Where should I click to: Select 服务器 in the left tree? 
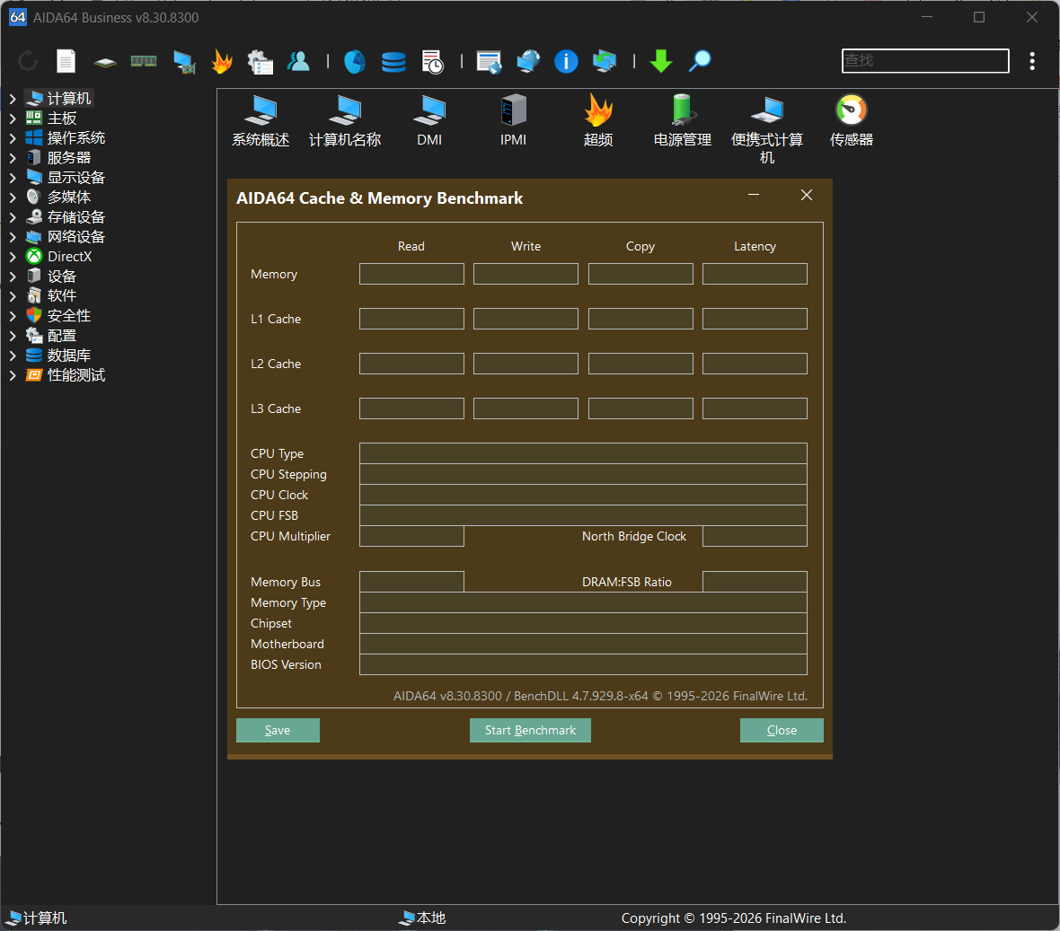point(69,157)
